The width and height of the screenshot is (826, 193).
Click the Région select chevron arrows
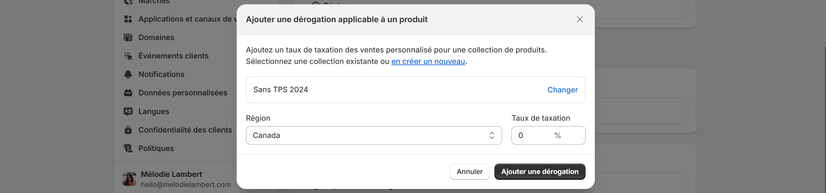pyautogui.click(x=491, y=135)
